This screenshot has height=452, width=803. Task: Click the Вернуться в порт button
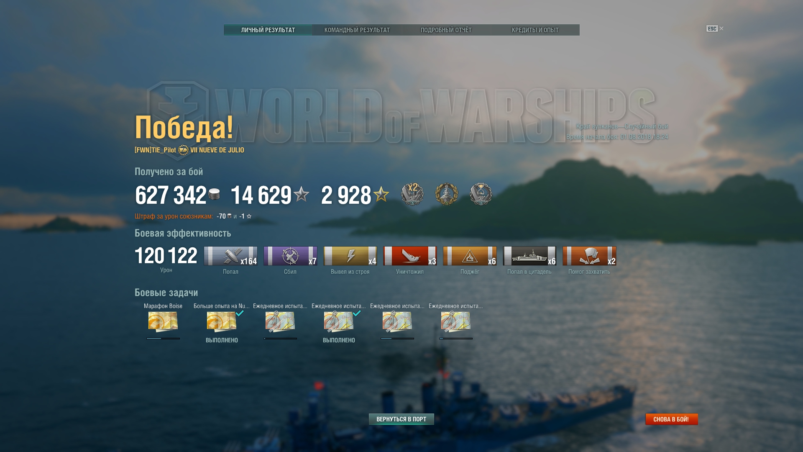tap(401, 419)
